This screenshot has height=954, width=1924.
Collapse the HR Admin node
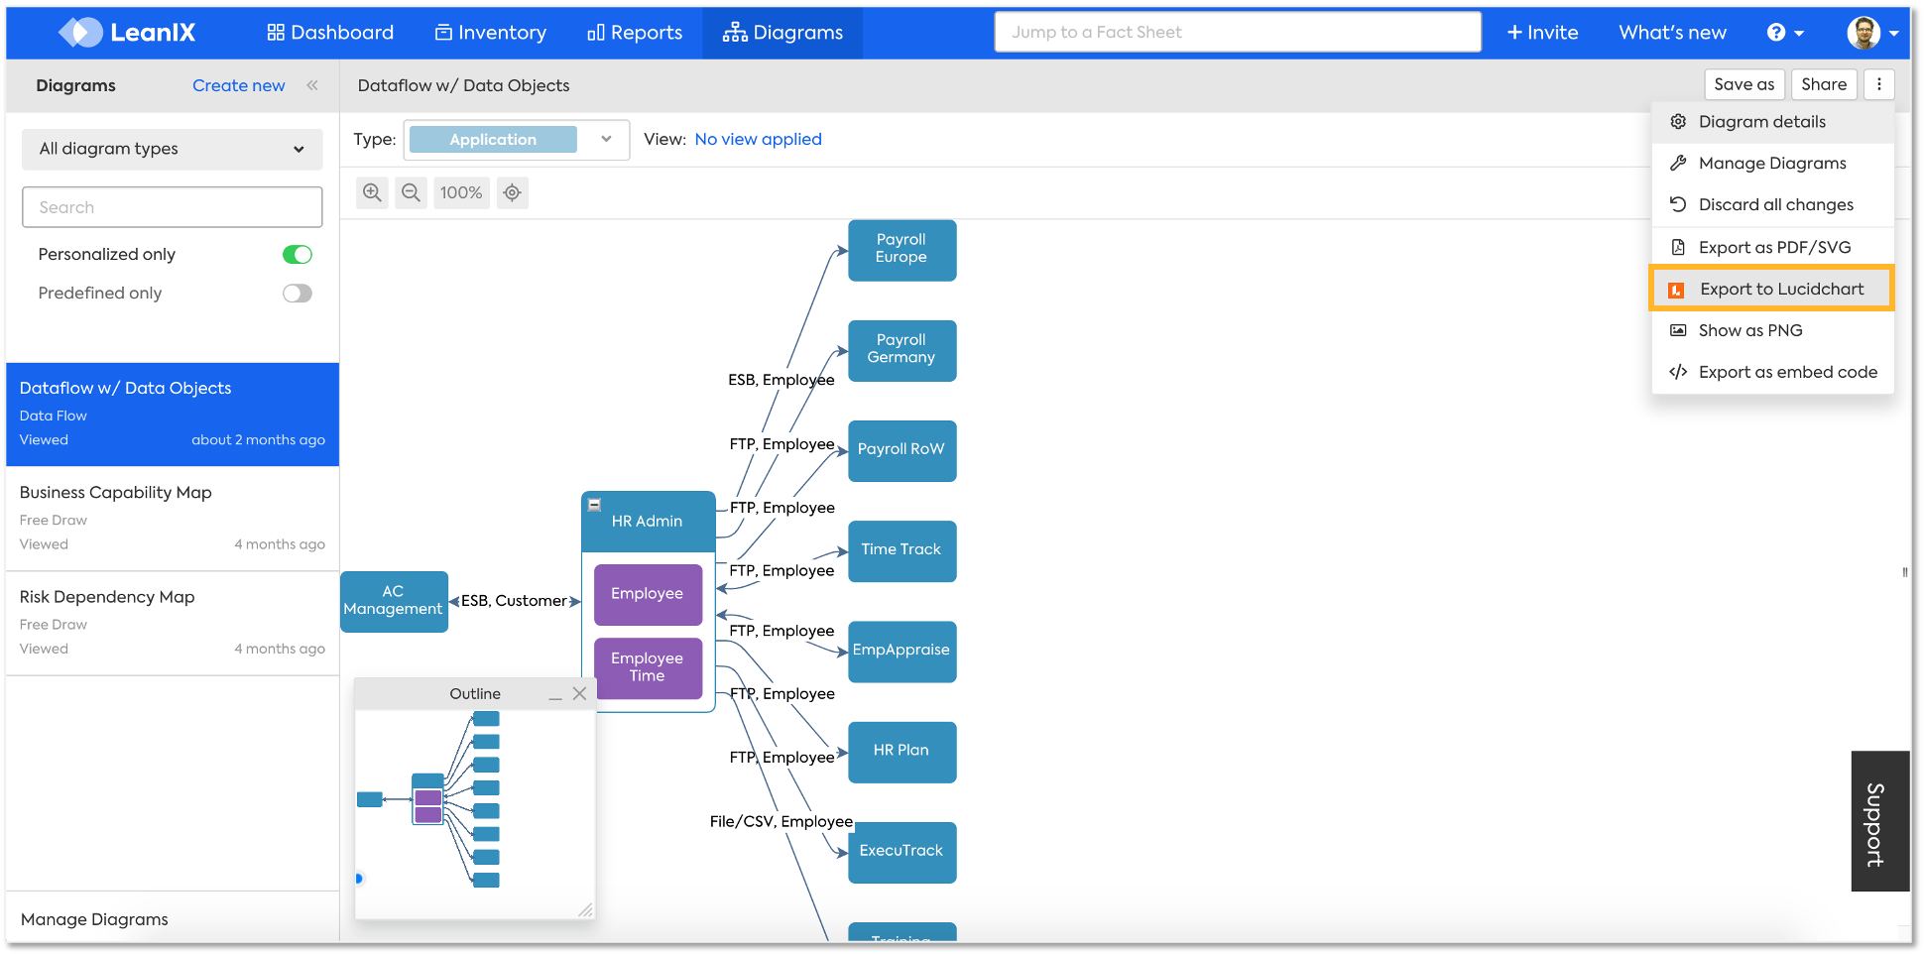click(594, 505)
